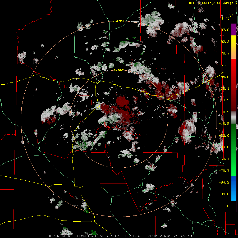
Task: Select the -16.5 value on velocity scale
Action: pos(224,124)
